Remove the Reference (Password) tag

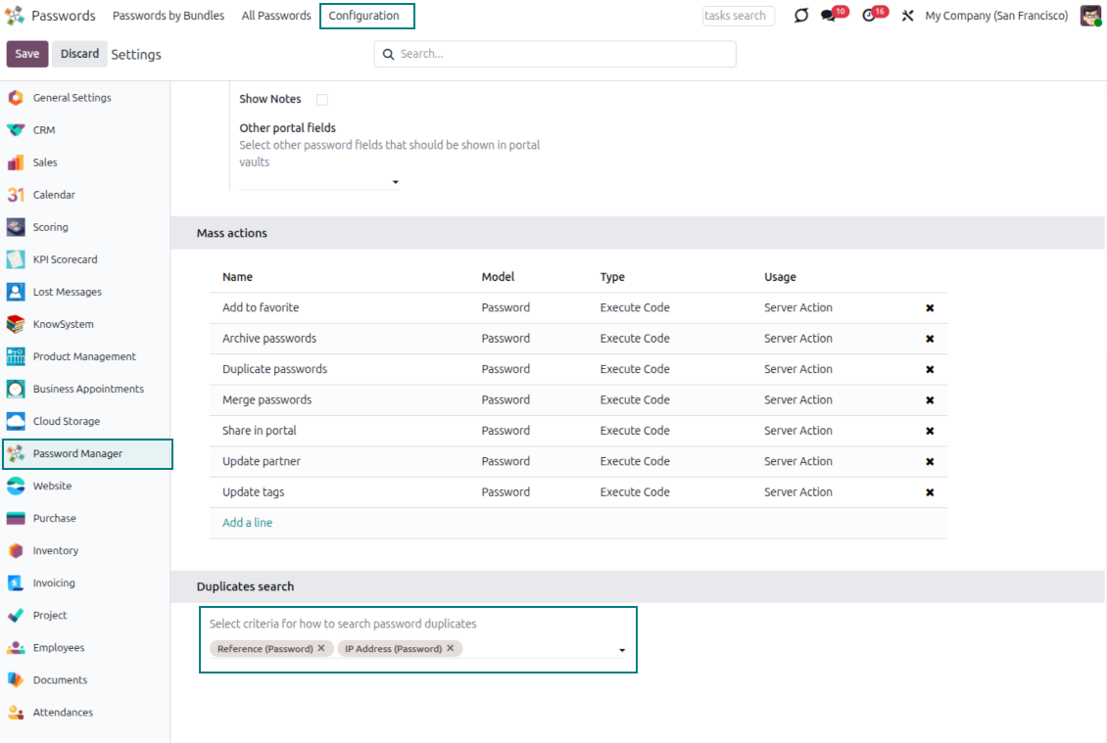coord(321,648)
